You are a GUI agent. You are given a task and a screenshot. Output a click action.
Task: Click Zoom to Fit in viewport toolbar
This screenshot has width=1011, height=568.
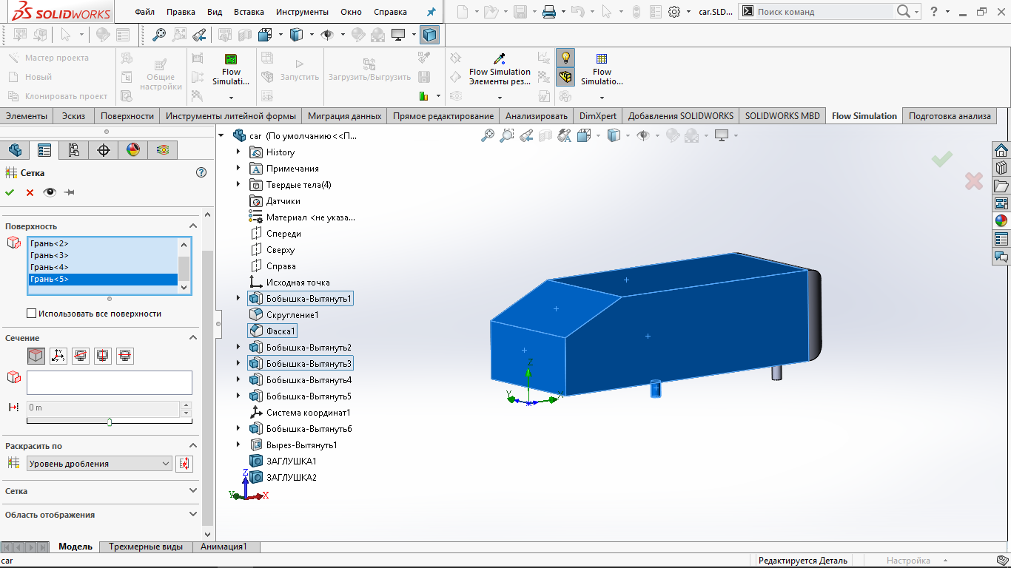[488, 135]
